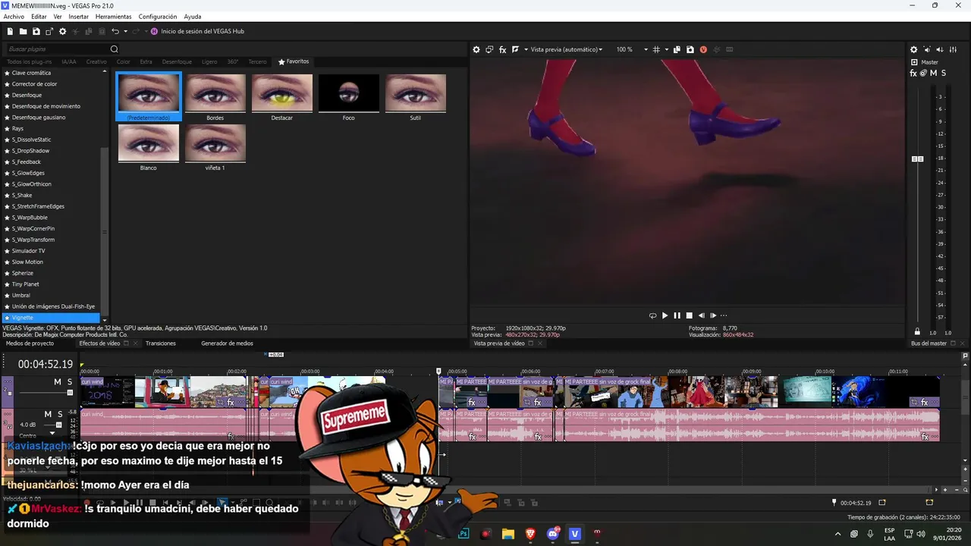Solo the Master bus with S
The width and height of the screenshot is (971, 546).
(943, 73)
